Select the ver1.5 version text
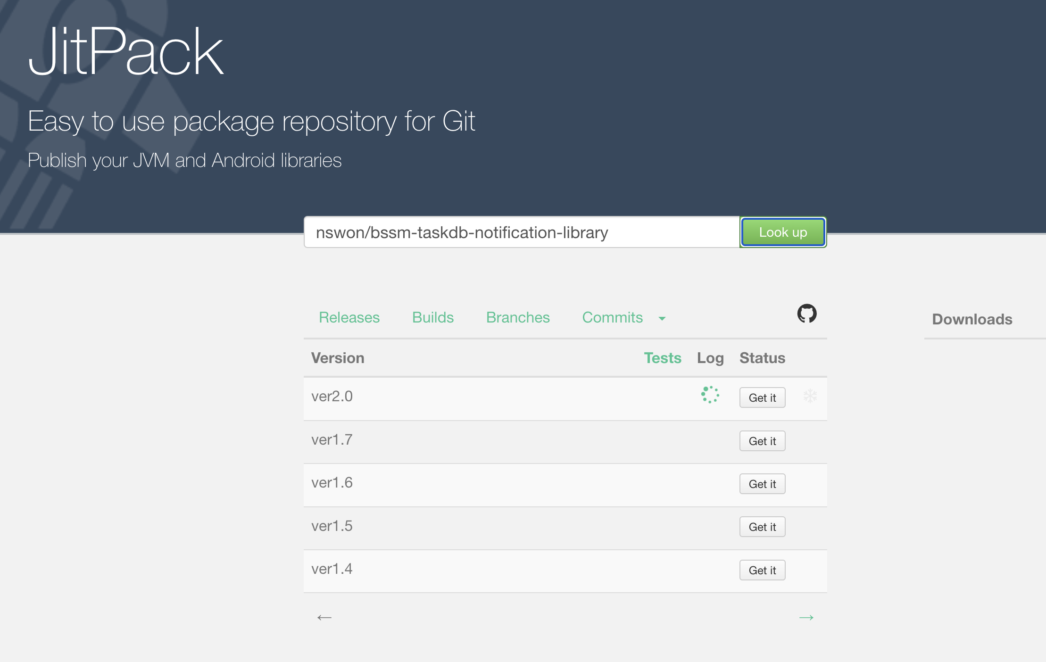The width and height of the screenshot is (1046, 662). (332, 526)
